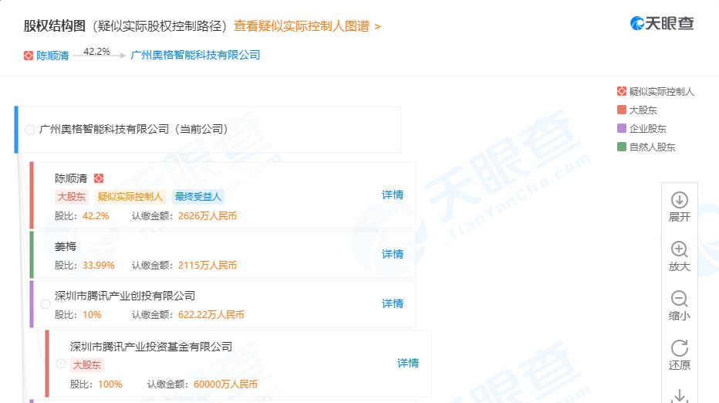Click the 大股东 tag on 腾讯产业投资基金
Screen dimensions: 719x403
pyautogui.click(x=86, y=365)
